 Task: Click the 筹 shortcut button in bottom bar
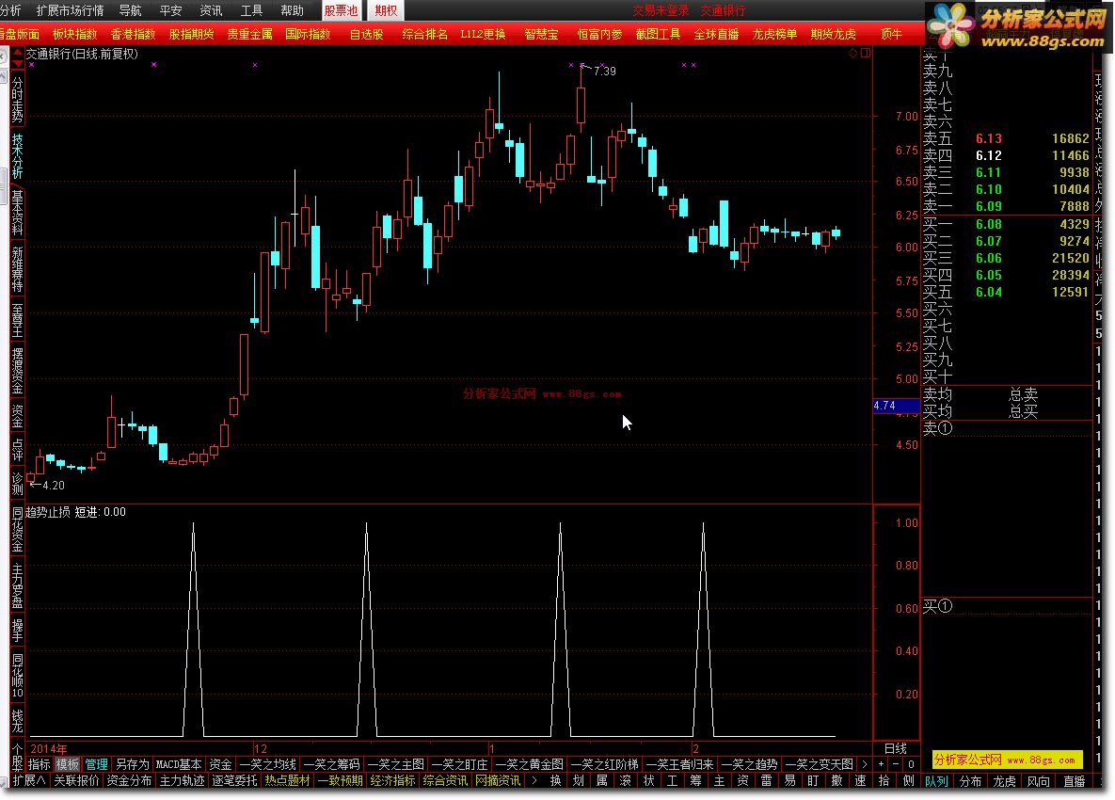pos(695,781)
